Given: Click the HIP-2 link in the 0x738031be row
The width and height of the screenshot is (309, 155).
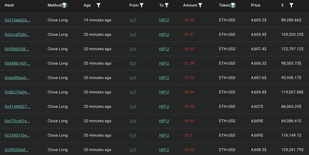Looking at the screenshot, I should (164, 135).
